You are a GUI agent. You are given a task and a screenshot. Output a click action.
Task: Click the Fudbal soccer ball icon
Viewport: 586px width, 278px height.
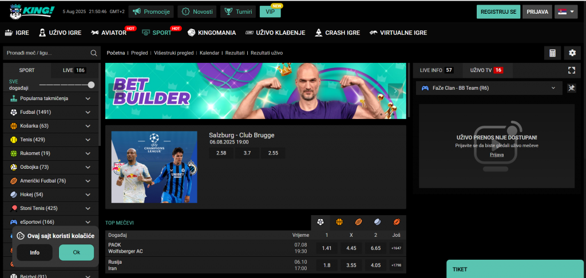pos(14,112)
